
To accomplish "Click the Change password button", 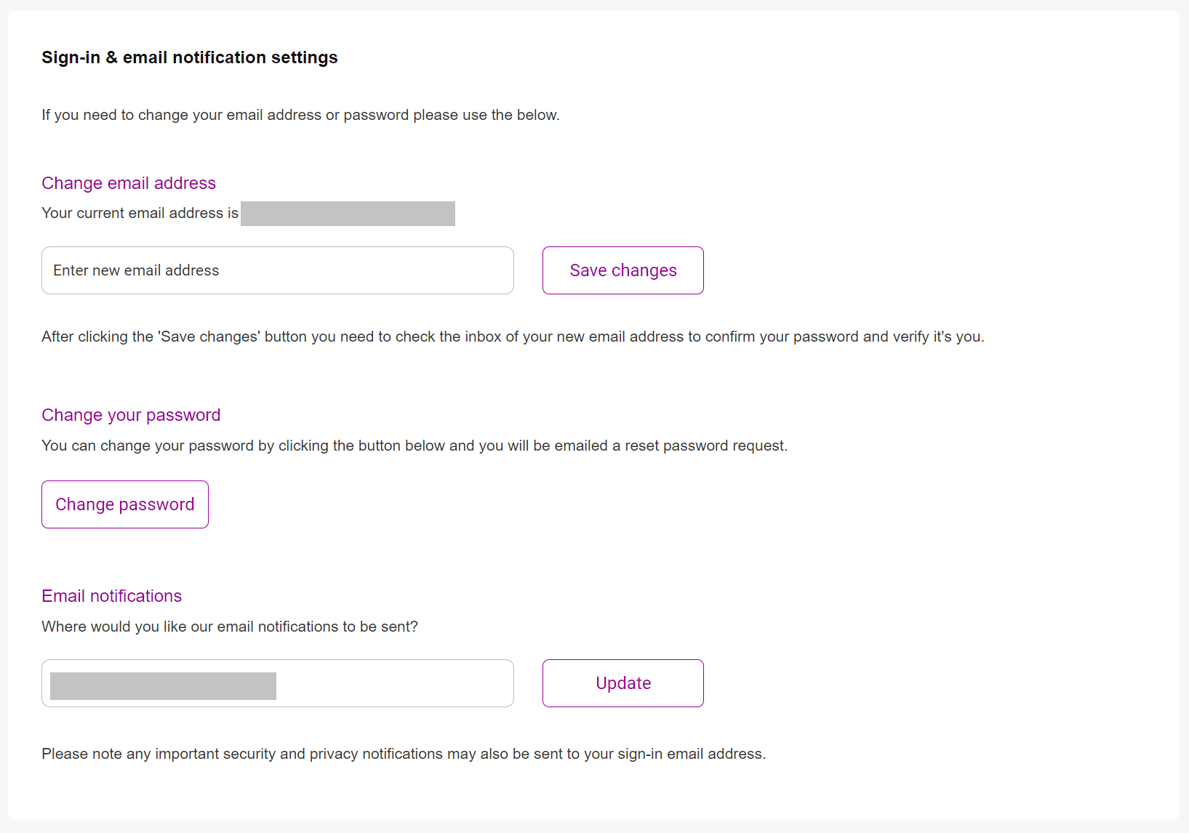I will 125,504.
